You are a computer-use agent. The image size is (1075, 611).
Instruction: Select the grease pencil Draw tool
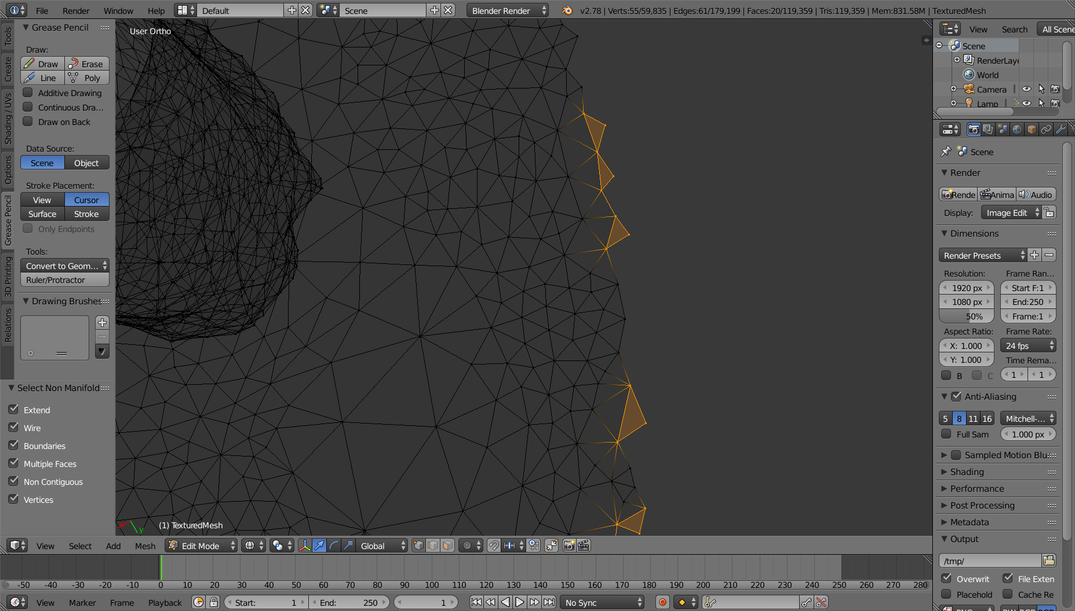coord(42,64)
